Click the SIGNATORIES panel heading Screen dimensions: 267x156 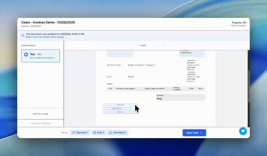[28, 45]
